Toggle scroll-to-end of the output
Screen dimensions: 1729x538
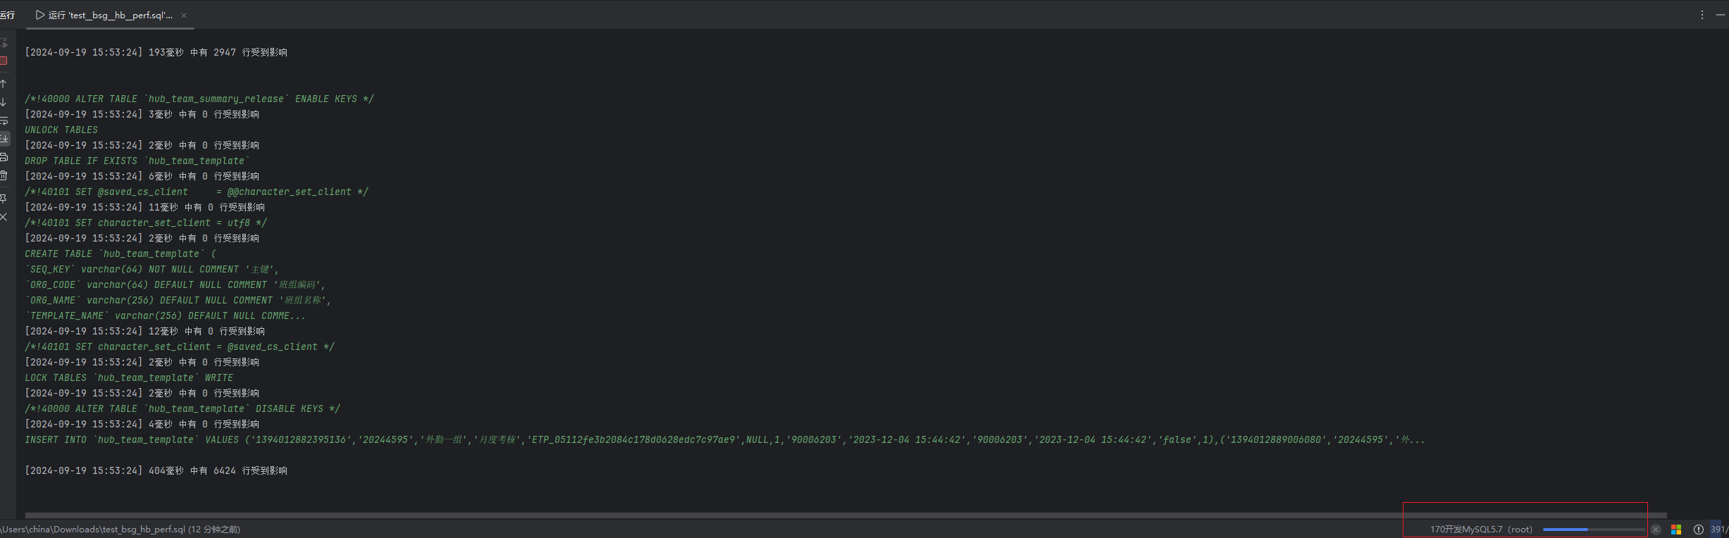(4, 139)
